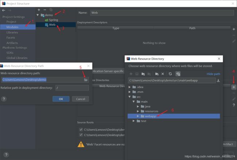
Task: Select Modules in the sidebar
Action: point(18,27)
